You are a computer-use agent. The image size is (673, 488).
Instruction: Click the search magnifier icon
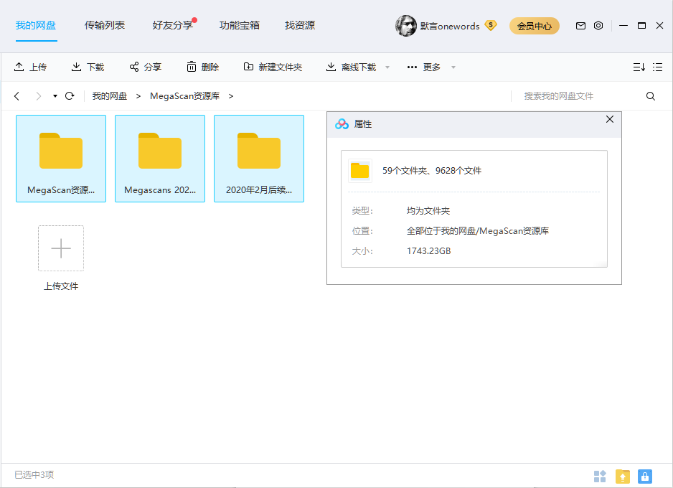point(651,96)
